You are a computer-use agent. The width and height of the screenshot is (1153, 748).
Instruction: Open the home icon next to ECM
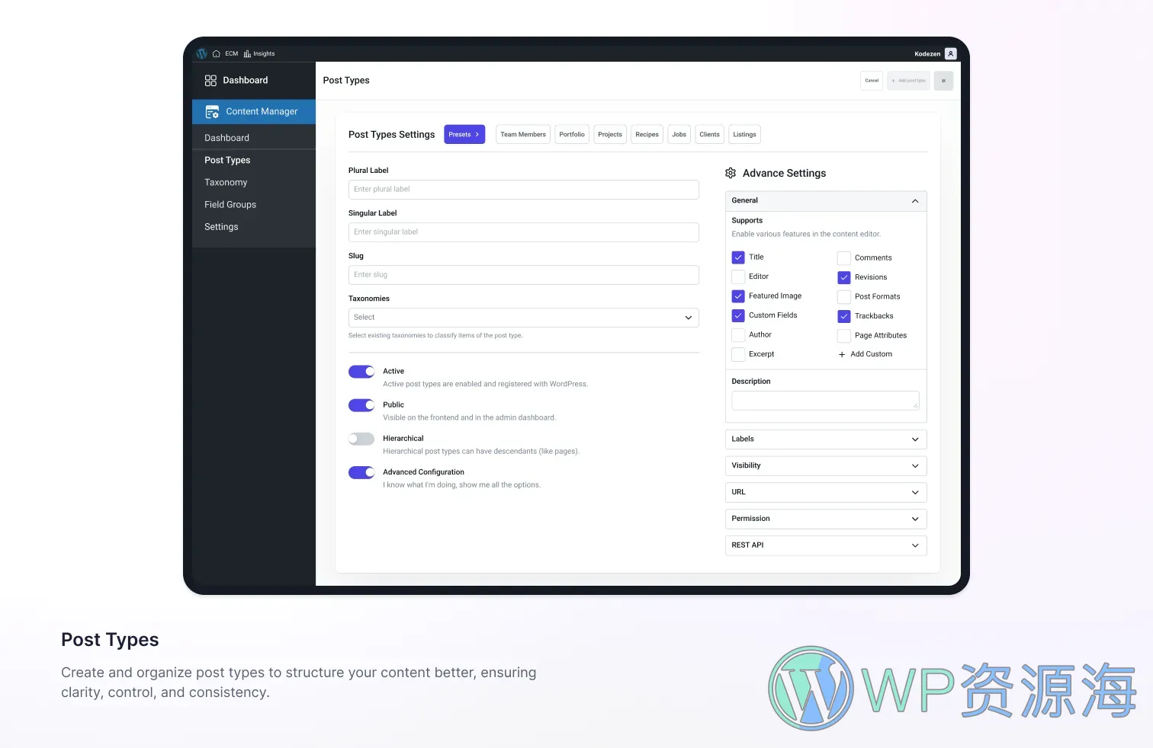click(217, 53)
